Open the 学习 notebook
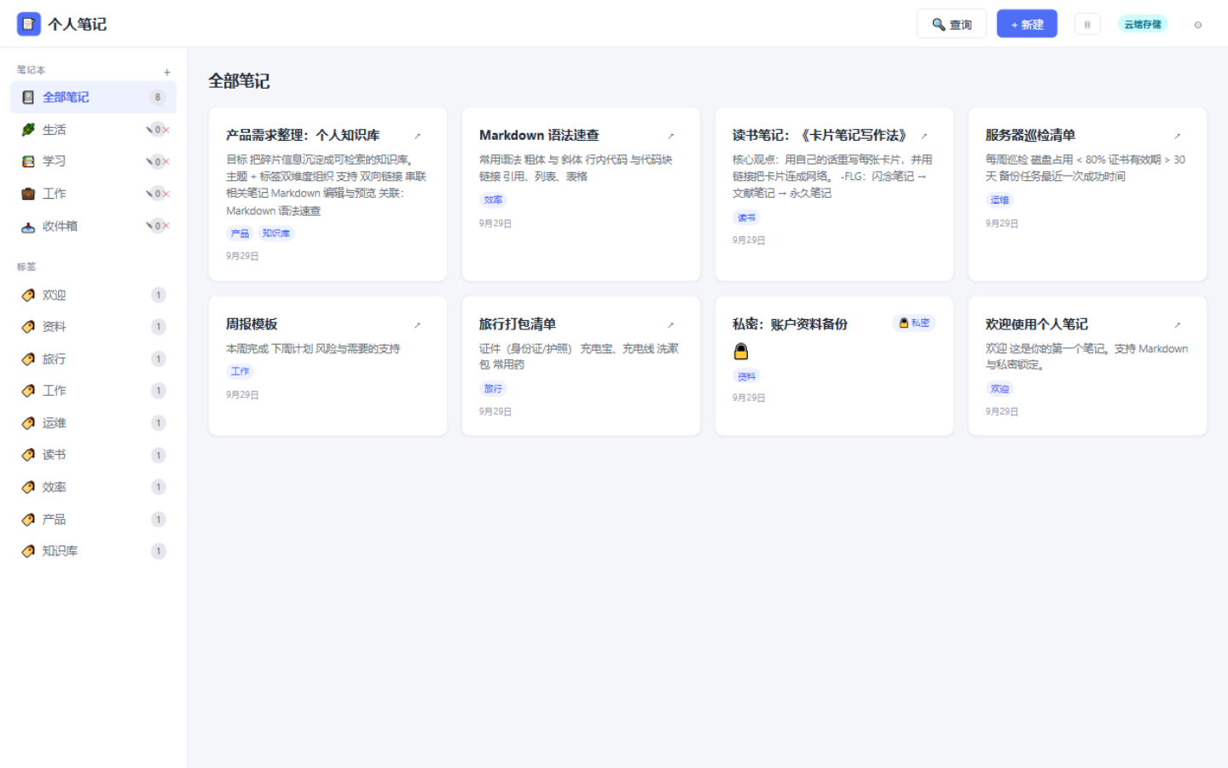1228x768 pixels. pos(93,161)
